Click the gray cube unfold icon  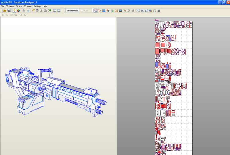(24, 11)
